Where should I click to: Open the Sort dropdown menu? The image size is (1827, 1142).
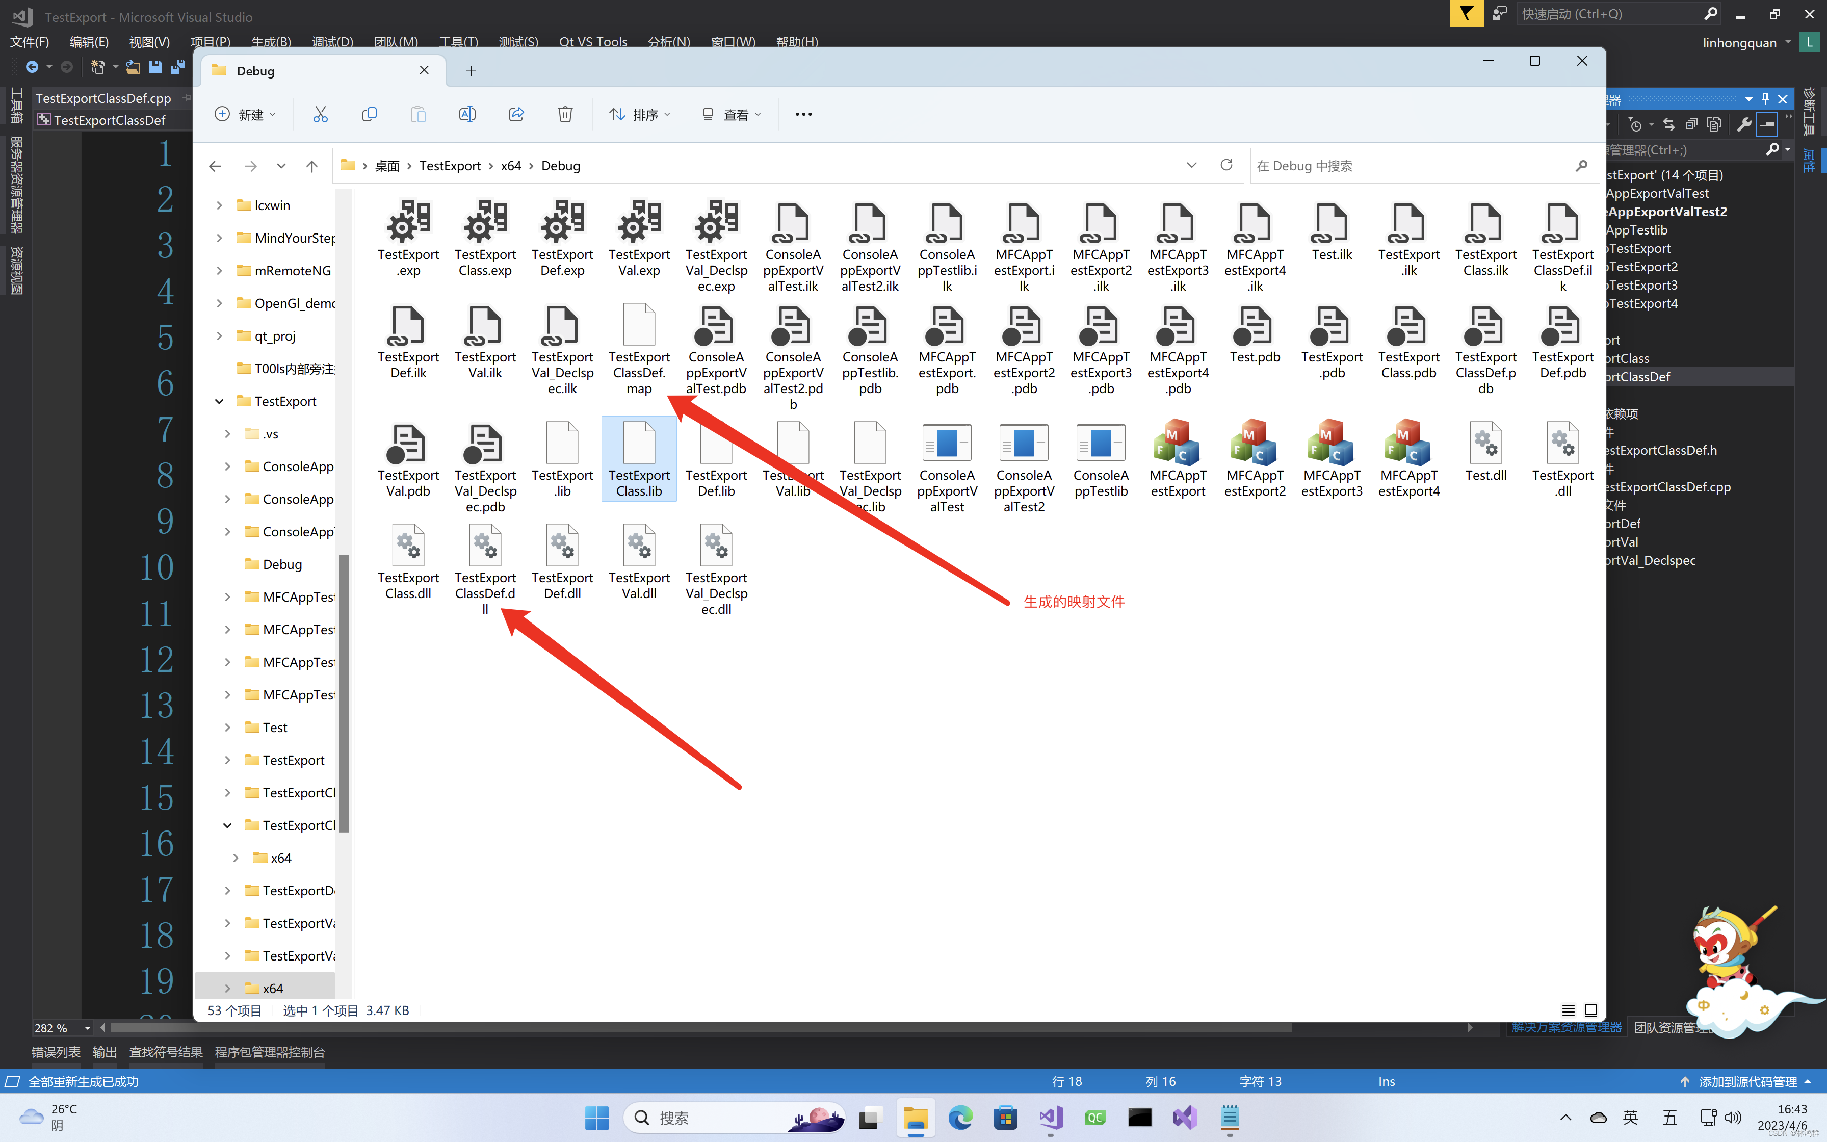639,114
